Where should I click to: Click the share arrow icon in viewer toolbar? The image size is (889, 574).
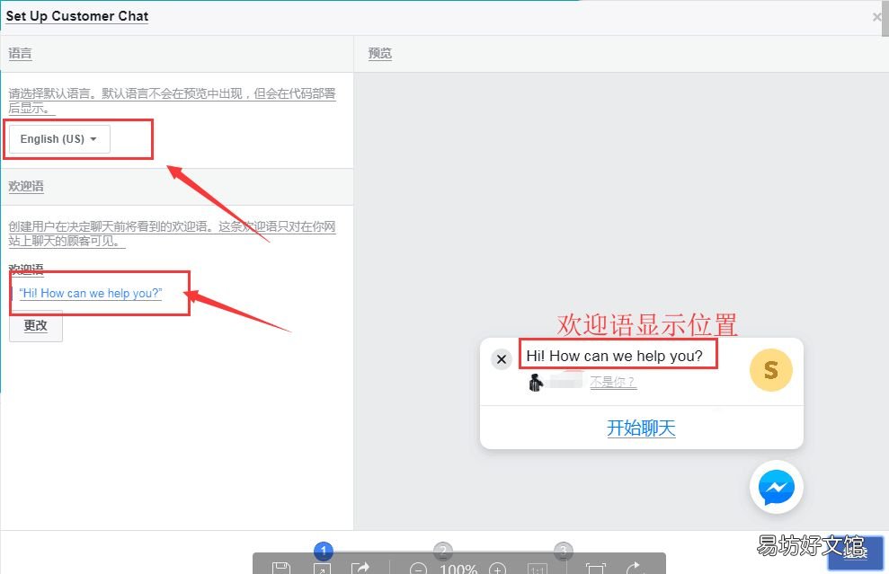click(360, 568)
